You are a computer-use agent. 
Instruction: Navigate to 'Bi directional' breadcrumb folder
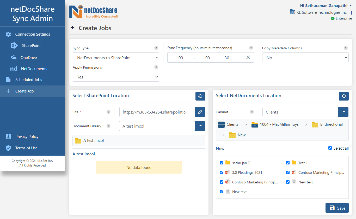tap(331, 124)
